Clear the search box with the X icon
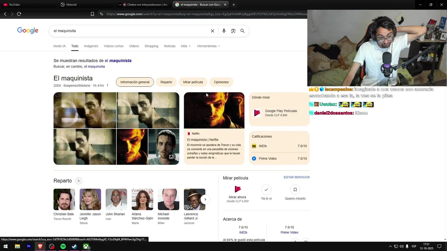Image resolution: width=447 pixels, height=251 pixels. (x=212, y=31)
